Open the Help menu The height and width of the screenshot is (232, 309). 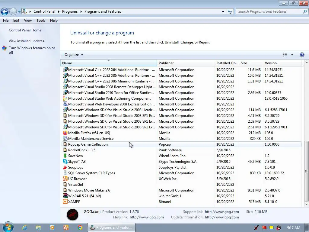pyautogui.click(x=54, y=21)
